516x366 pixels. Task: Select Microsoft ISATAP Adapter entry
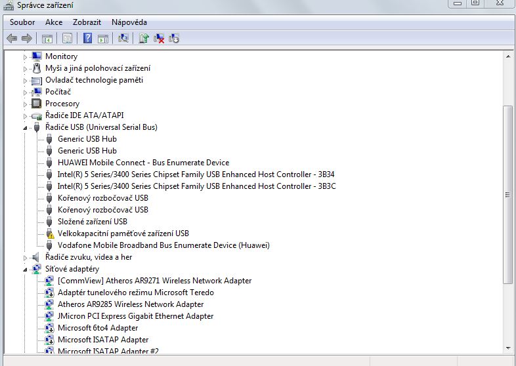coord(103,340)
